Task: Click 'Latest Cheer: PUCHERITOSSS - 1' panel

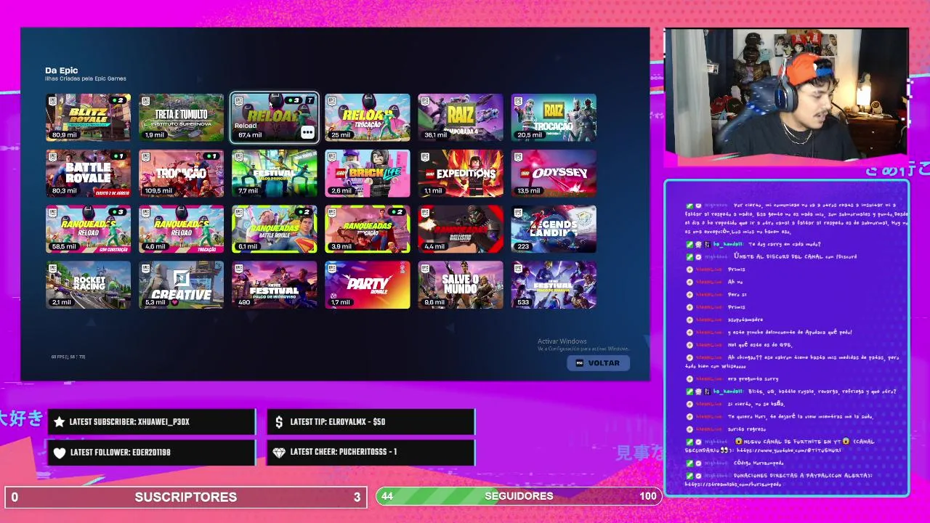Action: [x=371, y=453]
